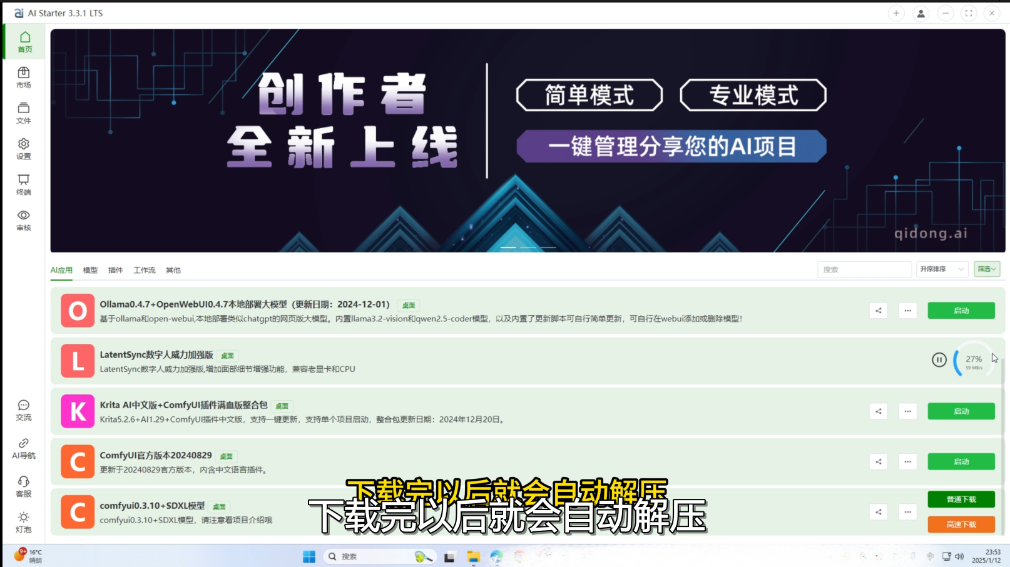Launch ComfyUI官方版本 with 启动 button

click(961, 461)
